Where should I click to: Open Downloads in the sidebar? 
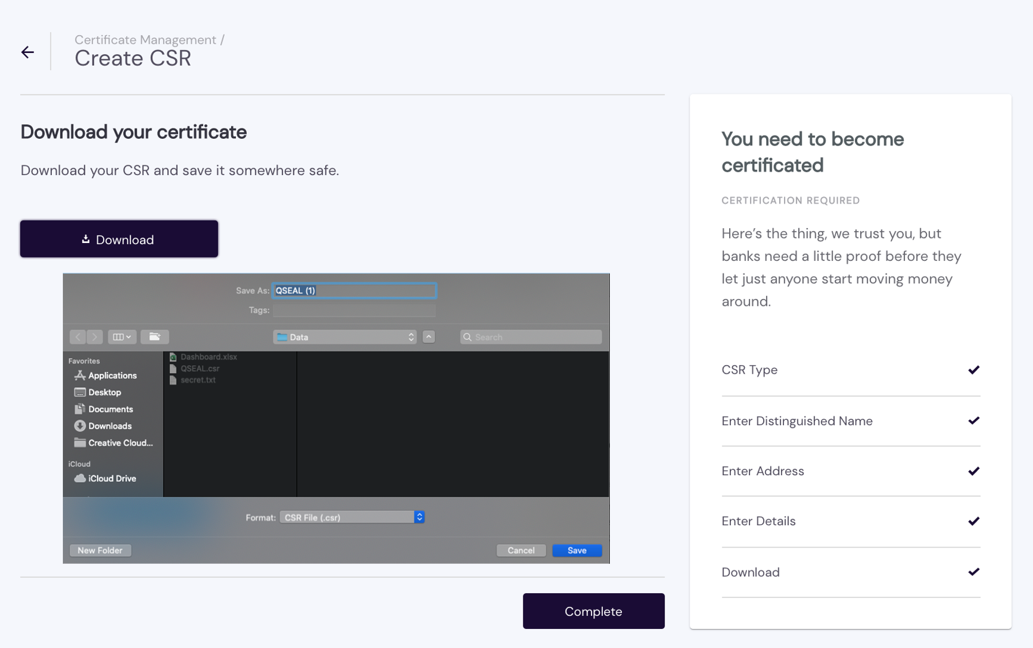[110, 426]
